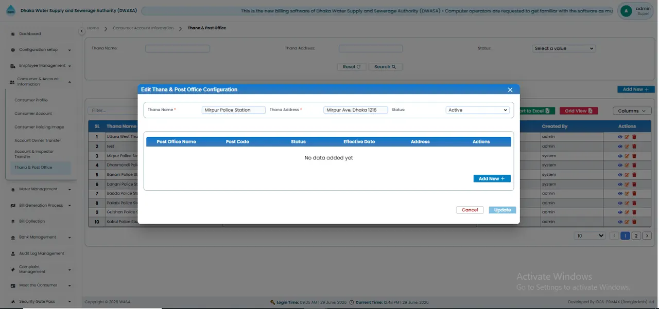Open the page size dropdown showing 10
Screen dimensions: 659x309
point(590,235)
